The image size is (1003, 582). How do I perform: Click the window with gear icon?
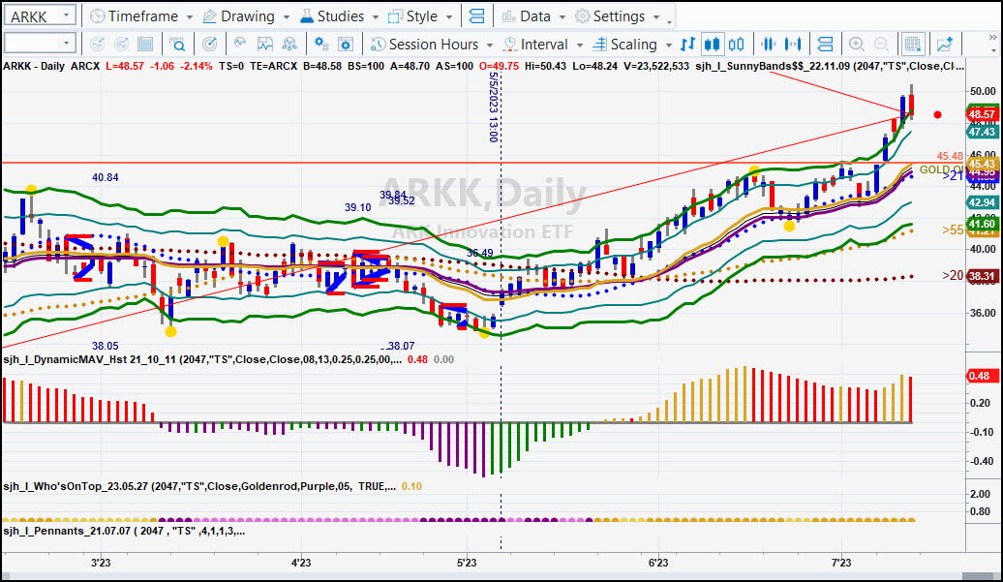[x=346, y=45]
